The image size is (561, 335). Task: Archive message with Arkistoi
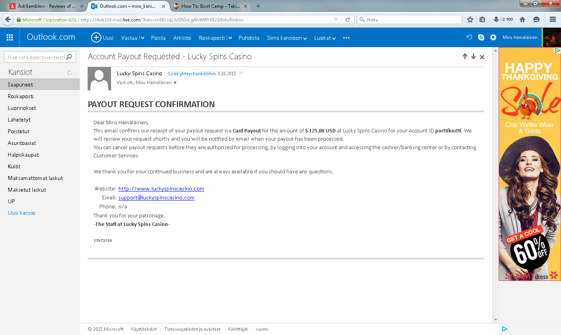[182, 38]
